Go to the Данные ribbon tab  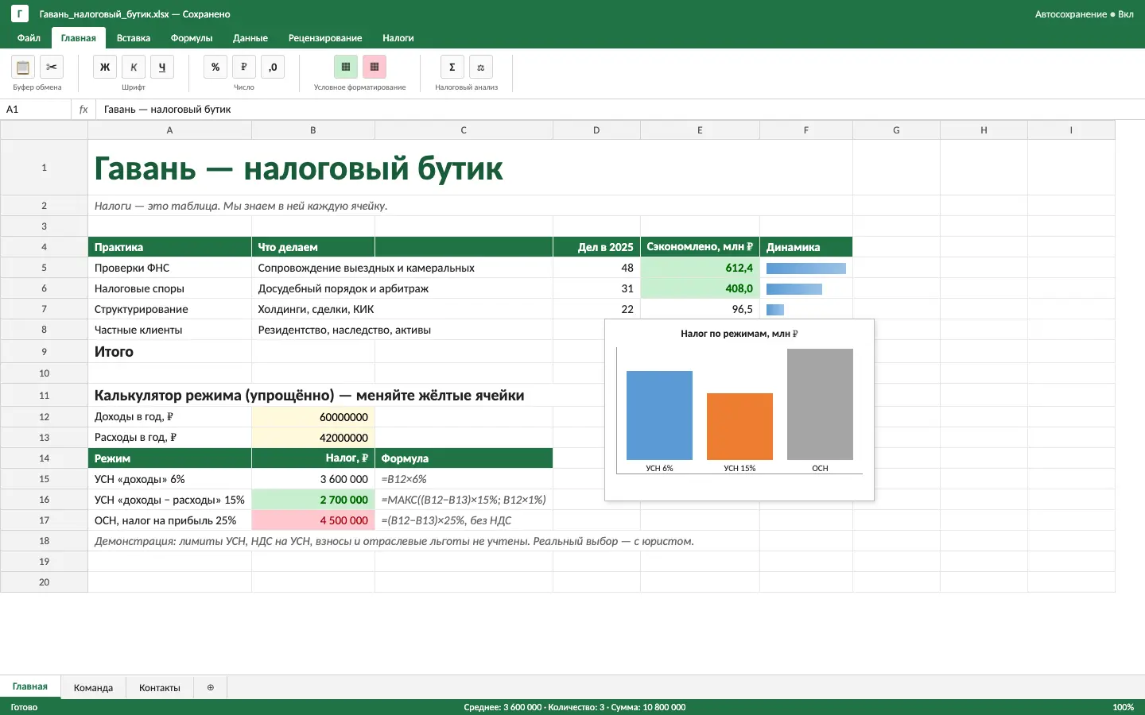coord(250,38)
